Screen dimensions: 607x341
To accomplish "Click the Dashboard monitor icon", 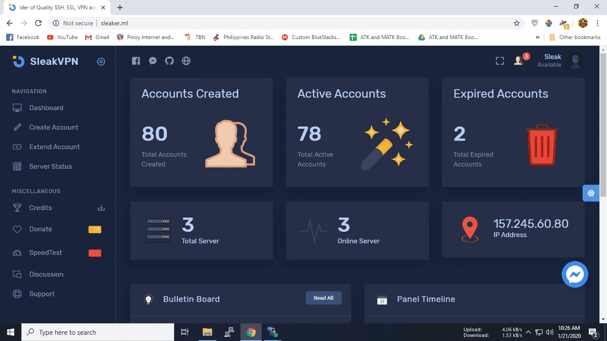I will (17, 108).
